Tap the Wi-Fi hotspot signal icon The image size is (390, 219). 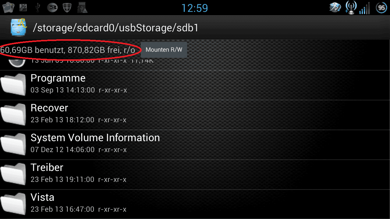coord(351,7)
